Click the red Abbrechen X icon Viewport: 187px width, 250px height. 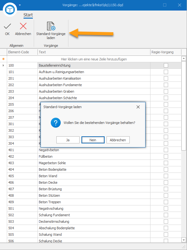click(23, 26)
